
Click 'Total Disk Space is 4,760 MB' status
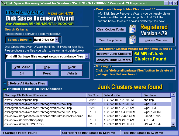pyautogui.click(x=143, y=133)
